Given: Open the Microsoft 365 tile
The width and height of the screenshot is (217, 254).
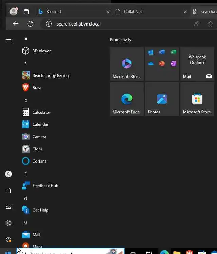Looking at the screenshot, I should 127,64.
